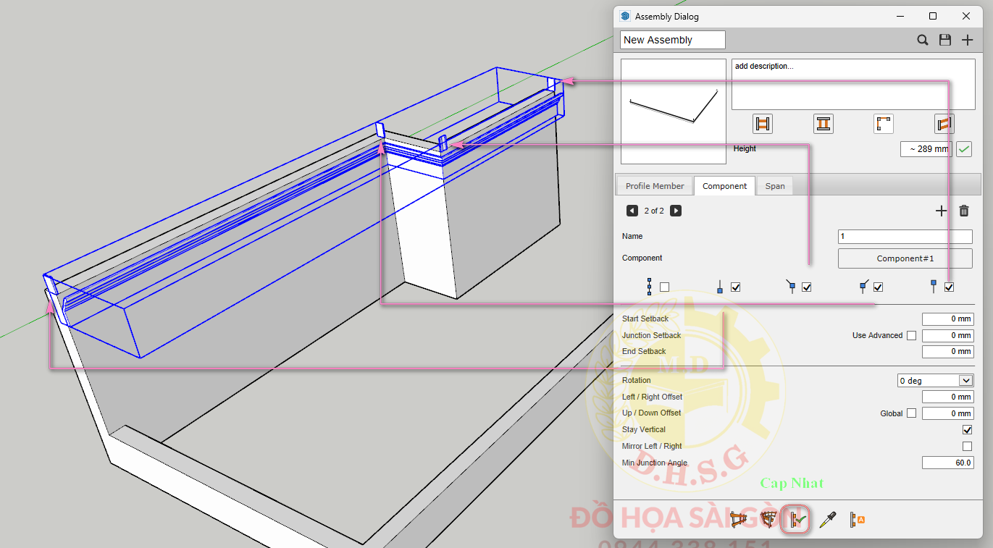Screen dimensions: 993x548
Task: Go to the previous component arrow
Action: 632,211
